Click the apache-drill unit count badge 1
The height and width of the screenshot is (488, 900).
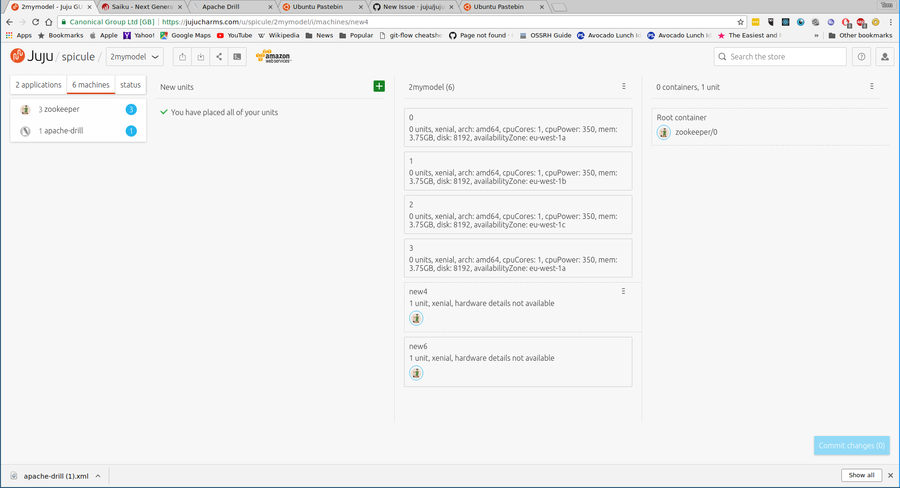point(131,131)
